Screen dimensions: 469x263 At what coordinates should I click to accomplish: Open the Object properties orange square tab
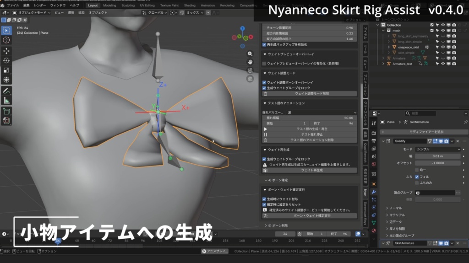[x=374, y=184]
